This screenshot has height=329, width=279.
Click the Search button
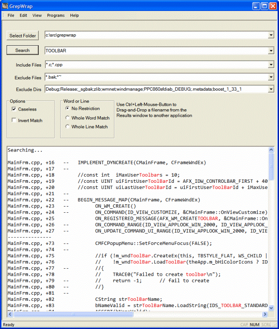pos(22,50)
